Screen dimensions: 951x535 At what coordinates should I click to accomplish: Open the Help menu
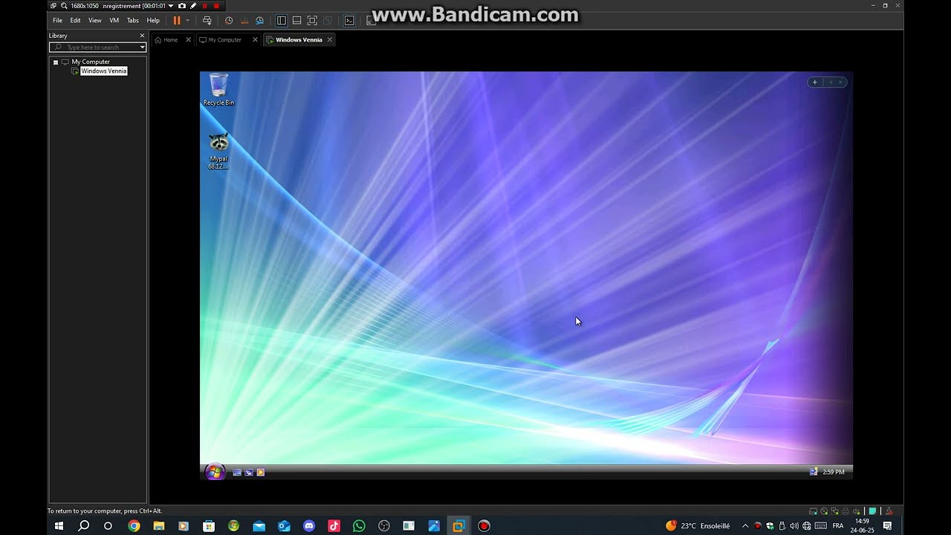coord(153,21)
